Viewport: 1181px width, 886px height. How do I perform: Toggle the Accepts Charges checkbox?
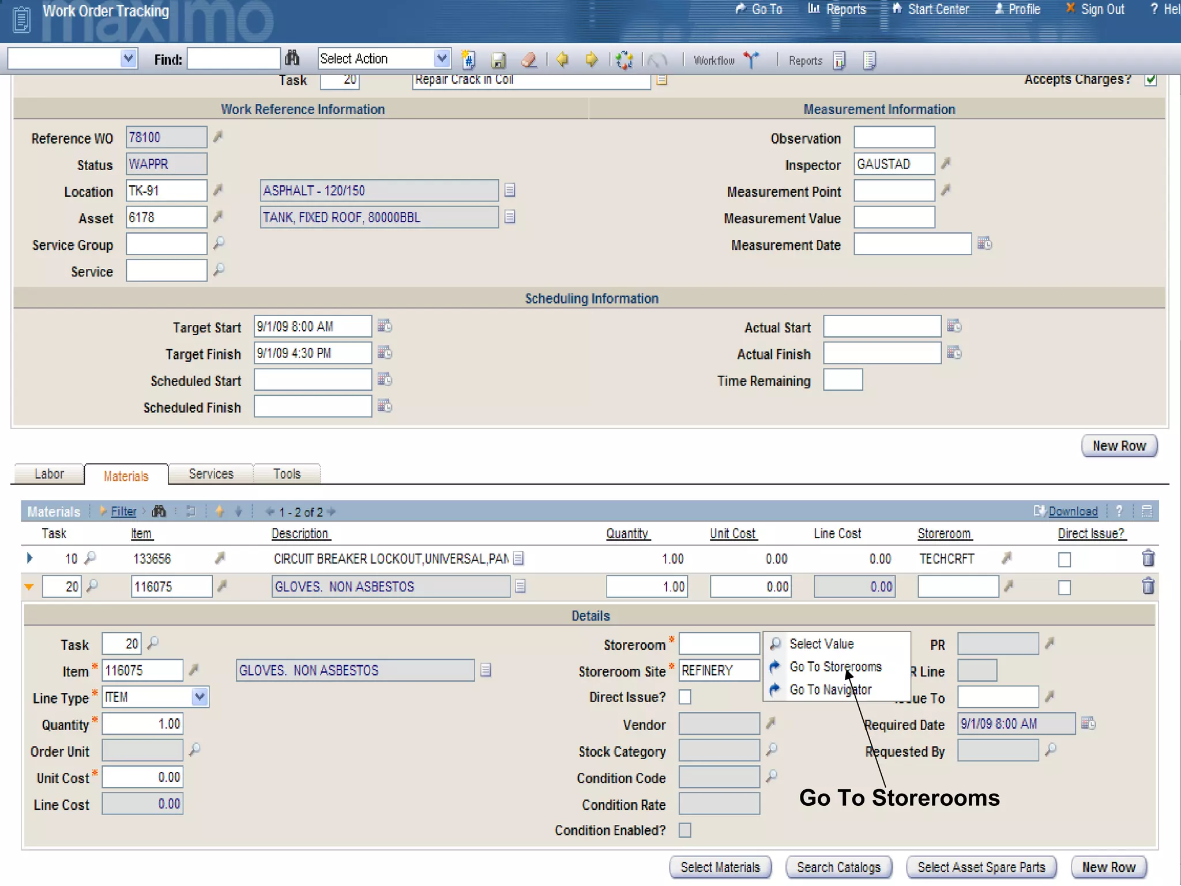pos(1150,80)
